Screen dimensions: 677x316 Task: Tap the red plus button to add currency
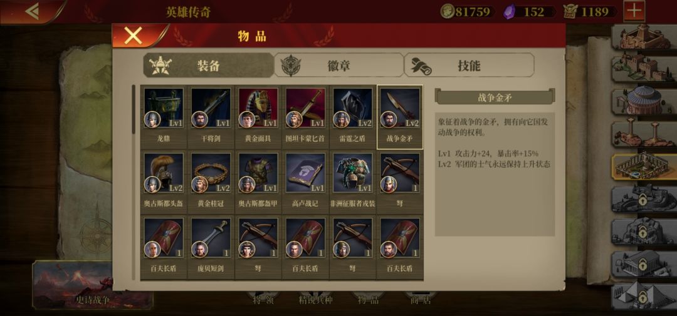pos(634,11)
